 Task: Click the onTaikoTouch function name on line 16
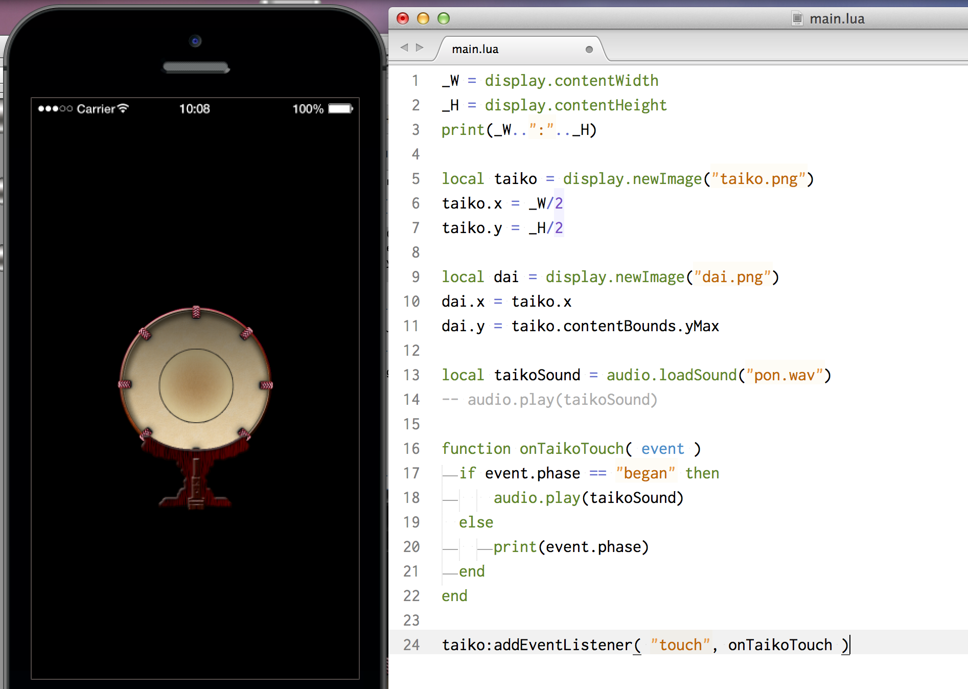click(571, 449)
